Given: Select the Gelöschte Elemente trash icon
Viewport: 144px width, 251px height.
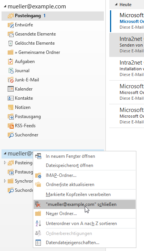Looking at the screenshot, I should point(10,43).
